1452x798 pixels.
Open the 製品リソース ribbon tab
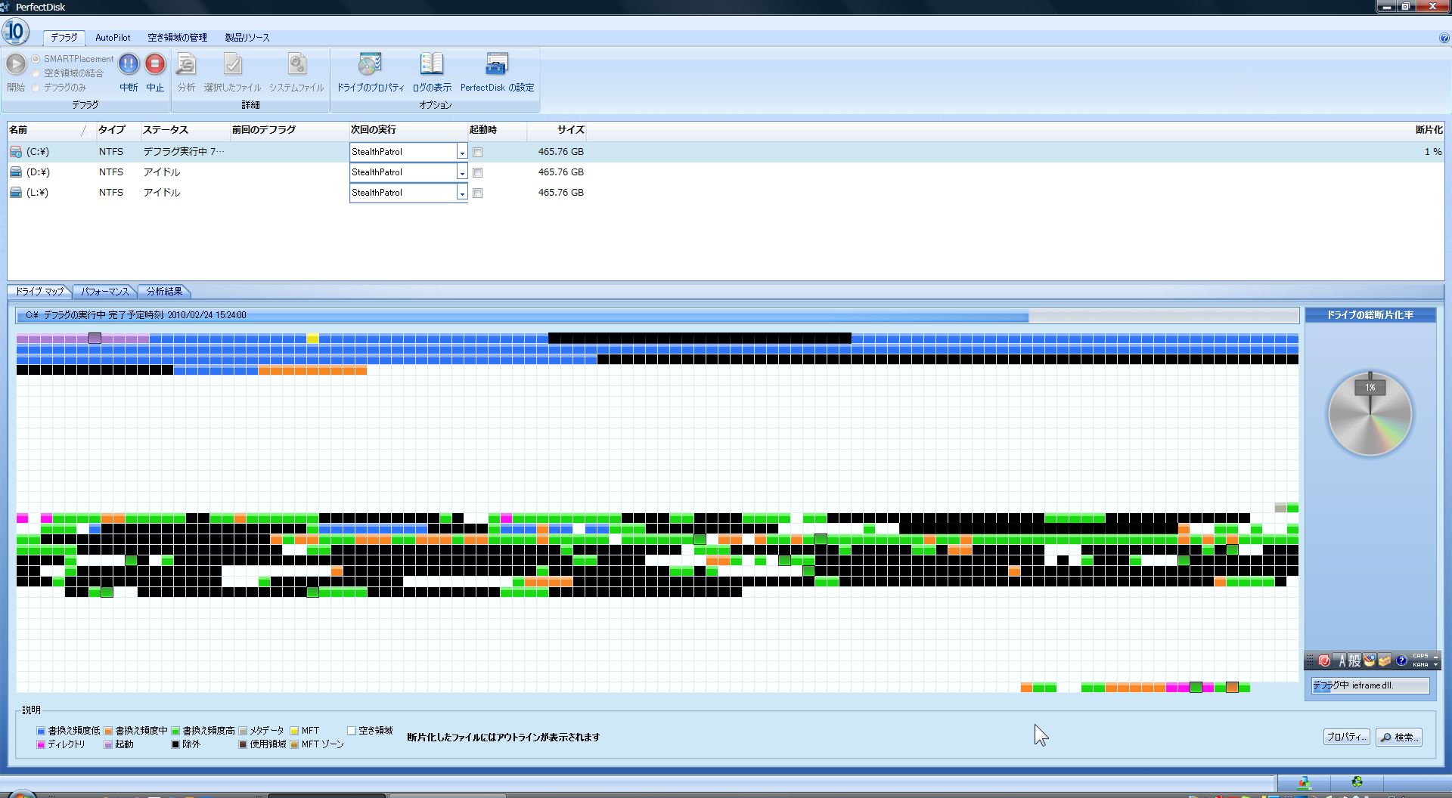247,38
